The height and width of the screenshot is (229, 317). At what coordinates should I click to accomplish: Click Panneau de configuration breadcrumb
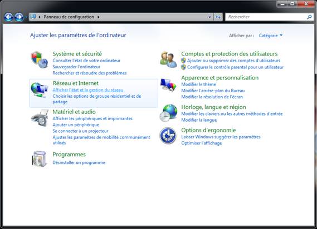click(69, 17)
